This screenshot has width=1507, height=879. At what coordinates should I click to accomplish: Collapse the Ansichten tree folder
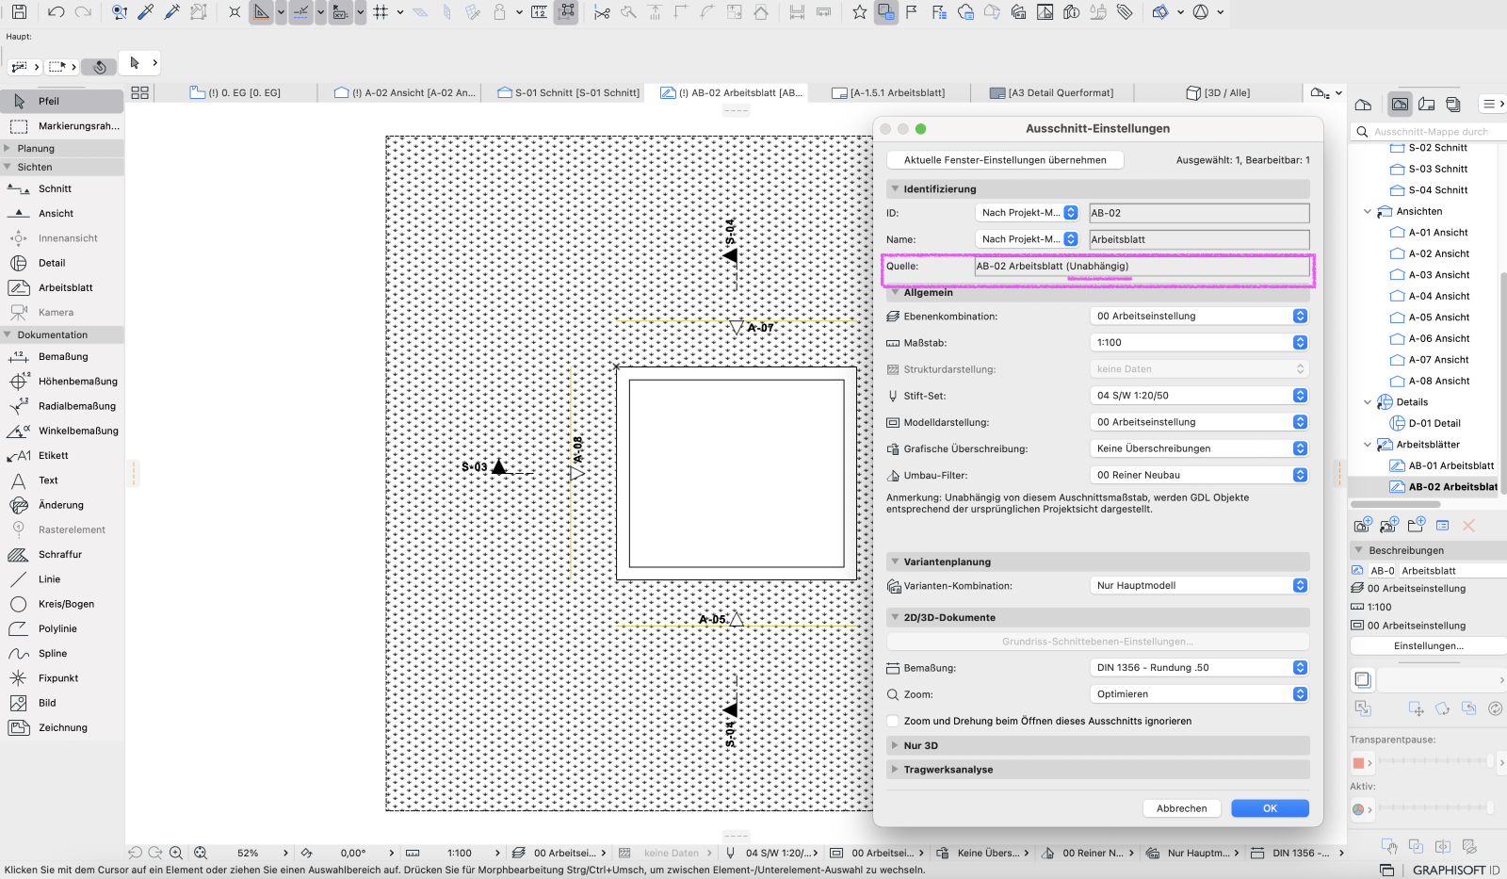tap(1368, 211)
